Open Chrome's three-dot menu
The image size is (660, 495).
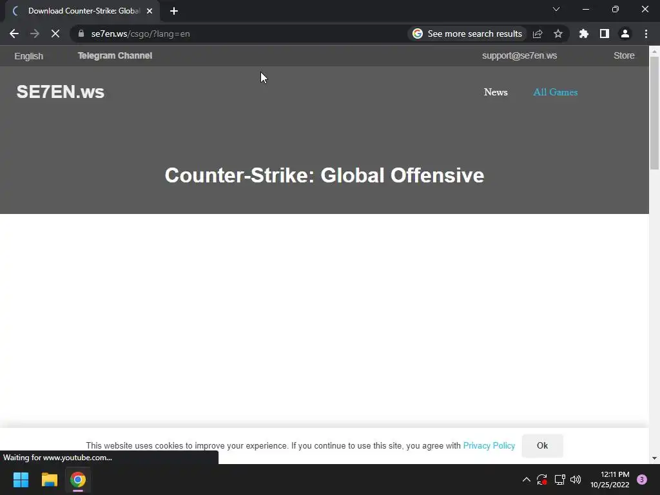coord(646,34)
